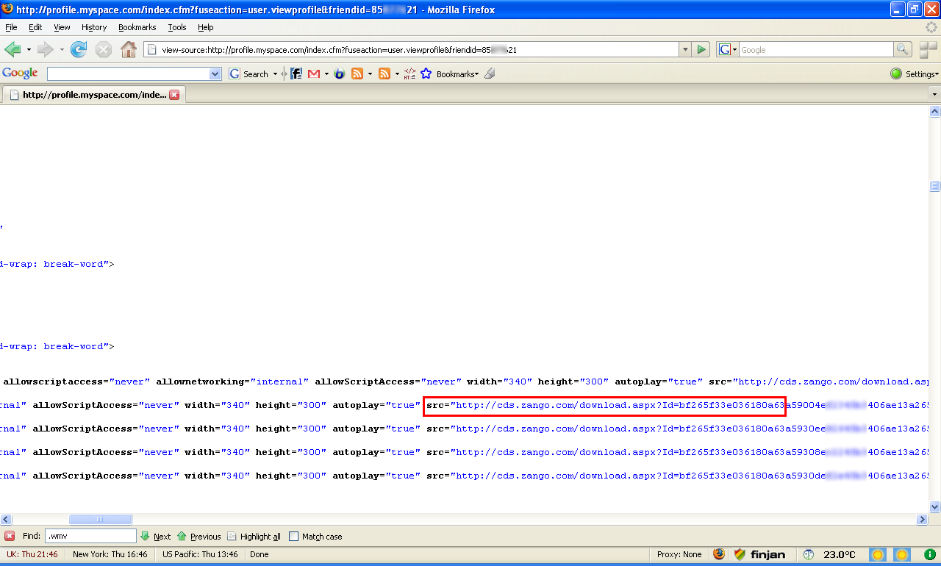Image resolution: width=941 pixels, height=566 pixels.
Task: Click the magnifying glass search icon
Action: 903,49
